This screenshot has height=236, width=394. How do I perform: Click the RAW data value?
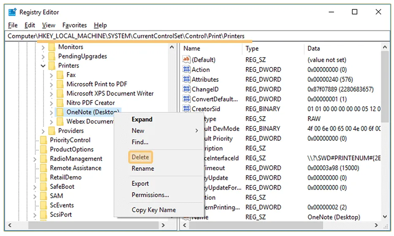pos(314,118)
